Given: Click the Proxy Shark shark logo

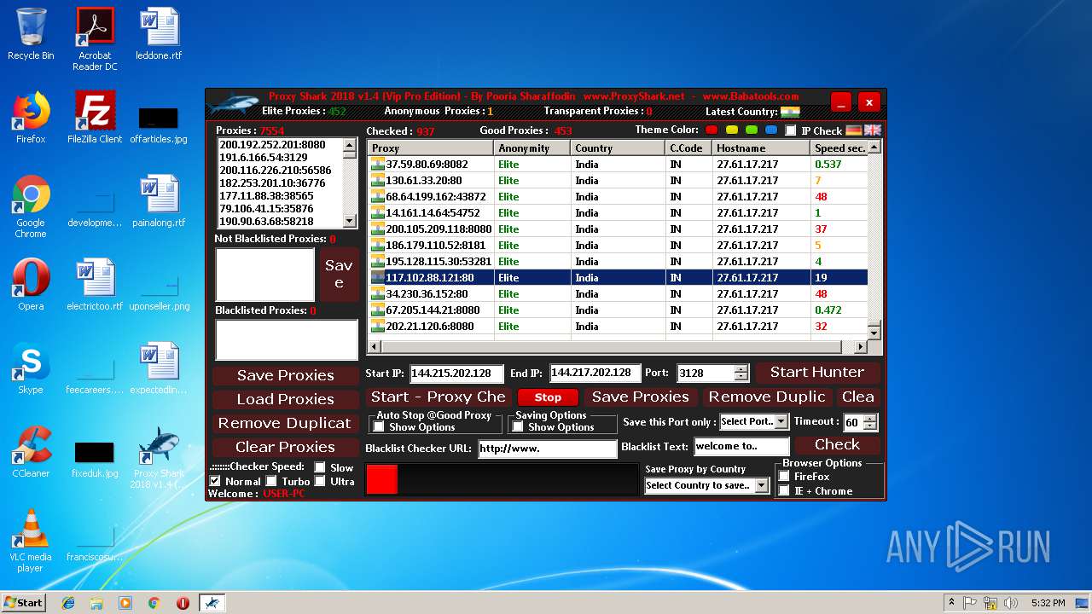Looking at the screenshot, I should [232, 103].
